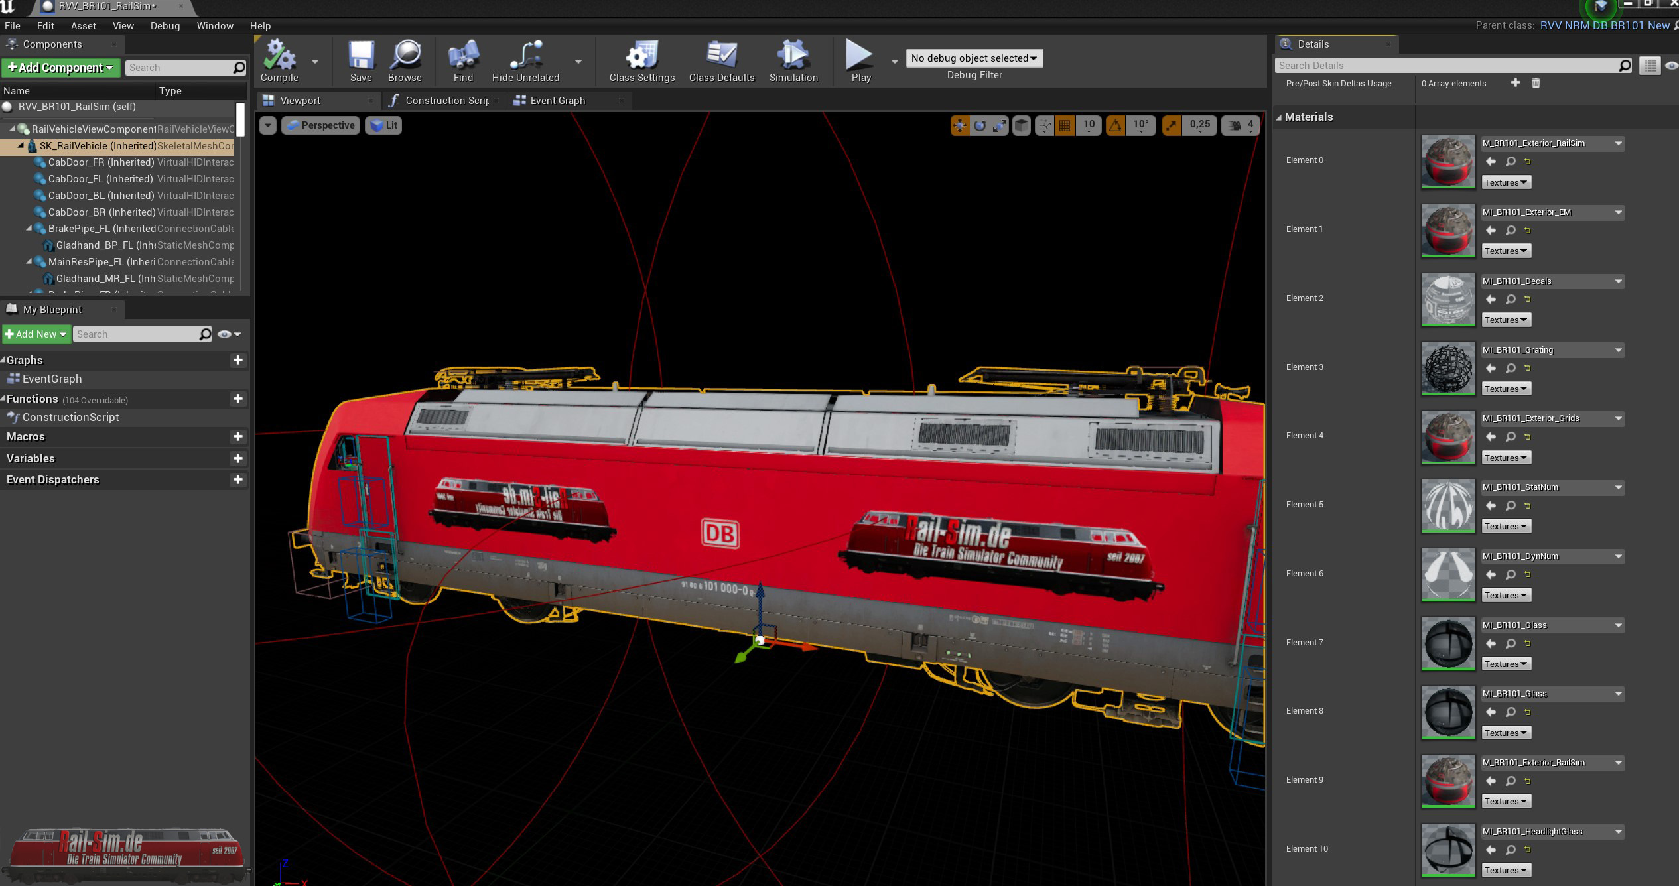Add a new variable with plus

[237, 458]
